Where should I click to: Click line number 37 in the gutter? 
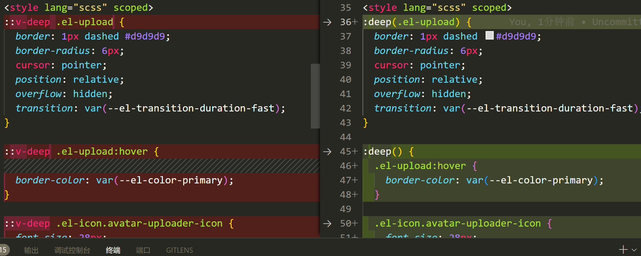(x=346, y=37)
